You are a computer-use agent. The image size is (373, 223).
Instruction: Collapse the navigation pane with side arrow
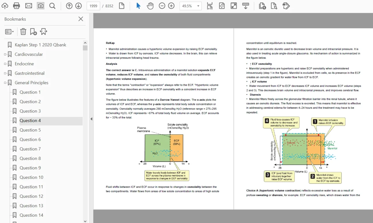pos(91,119)
